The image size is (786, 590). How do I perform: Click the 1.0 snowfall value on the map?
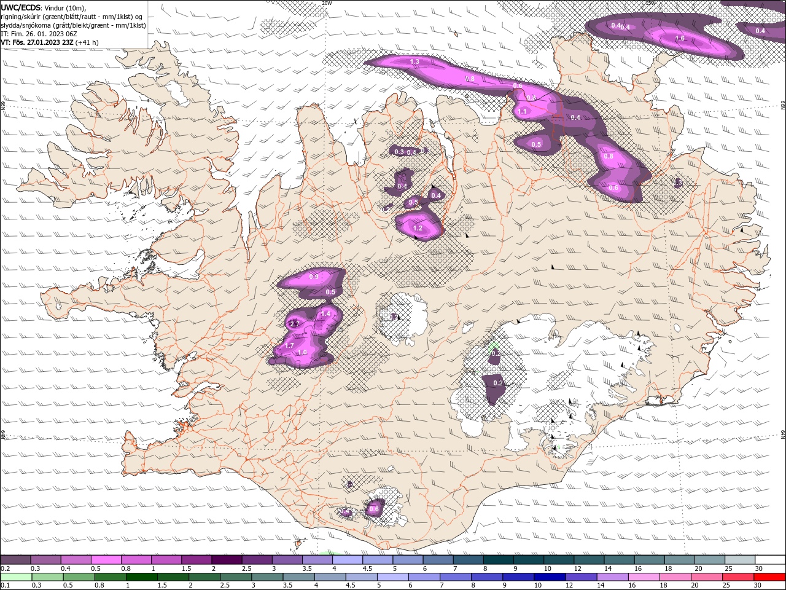(x=302, y=352)
